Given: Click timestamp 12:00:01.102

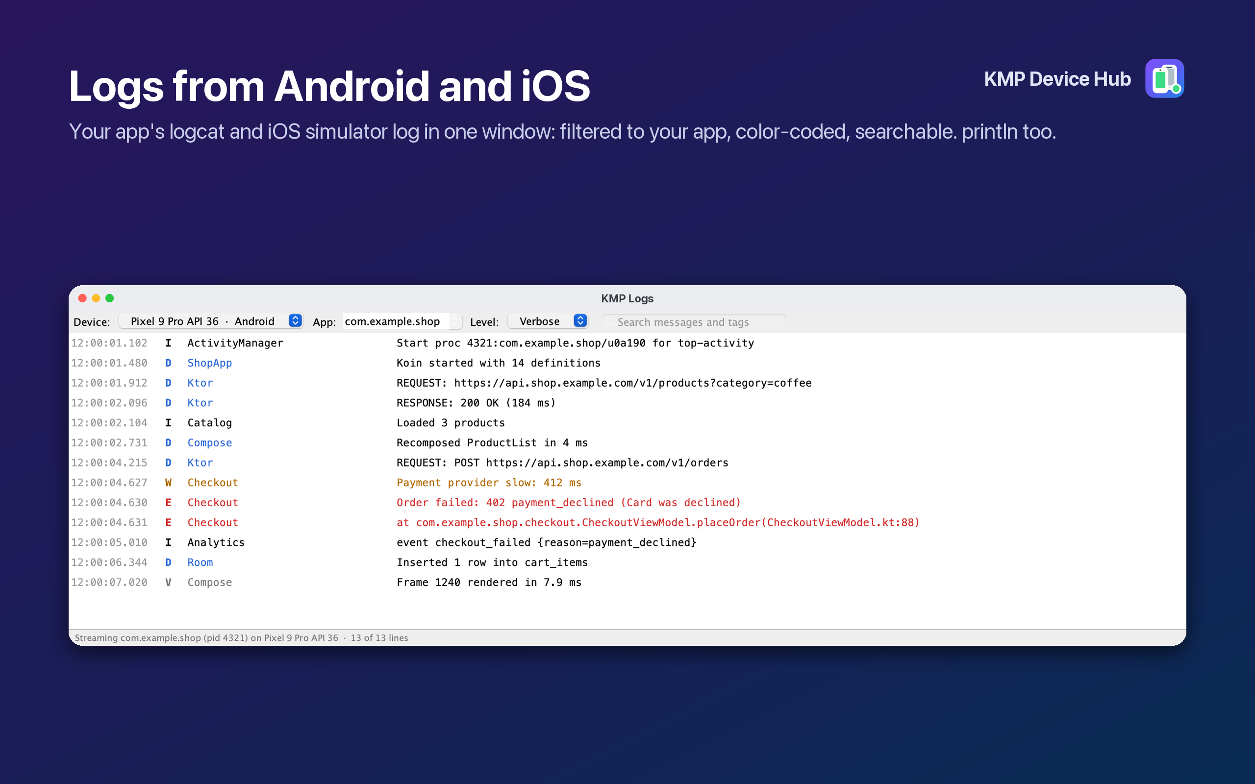Looking at the screenshot, I should (109, 343).
